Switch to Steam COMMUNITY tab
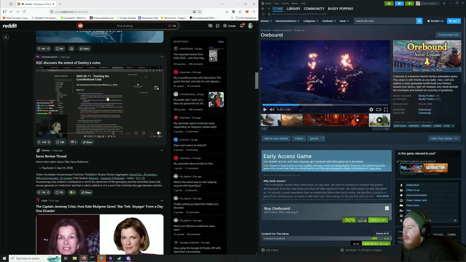The width and height of the screenshot is (466, 262). pos(314,8)
